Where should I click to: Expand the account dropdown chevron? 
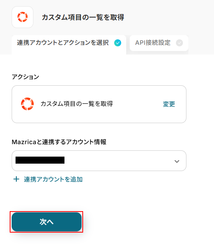[x=177, y=161]
